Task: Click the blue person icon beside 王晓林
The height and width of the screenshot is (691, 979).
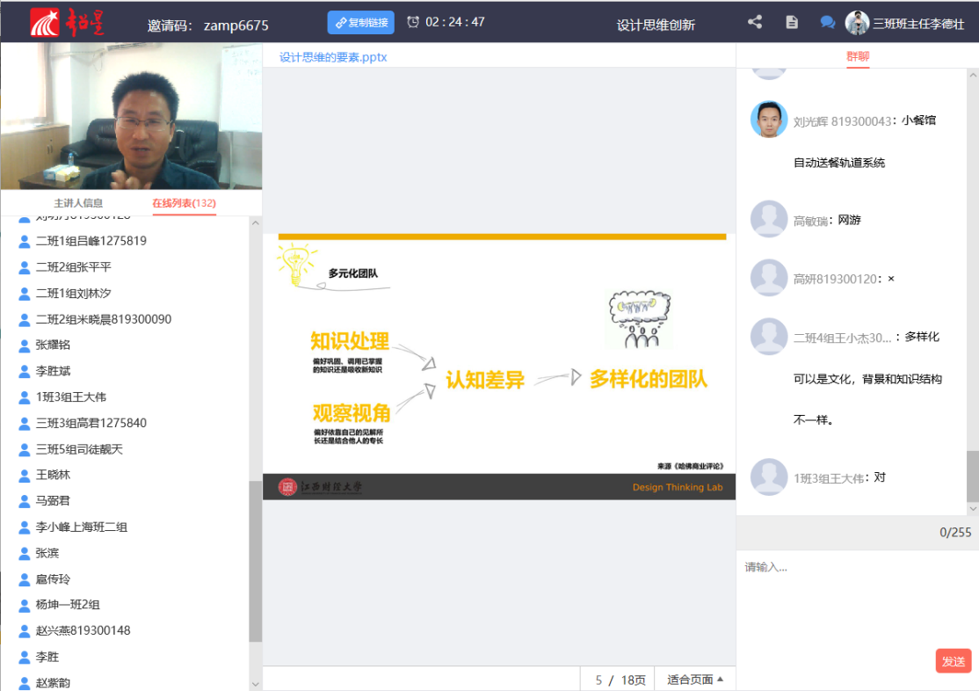Action: 26,476
